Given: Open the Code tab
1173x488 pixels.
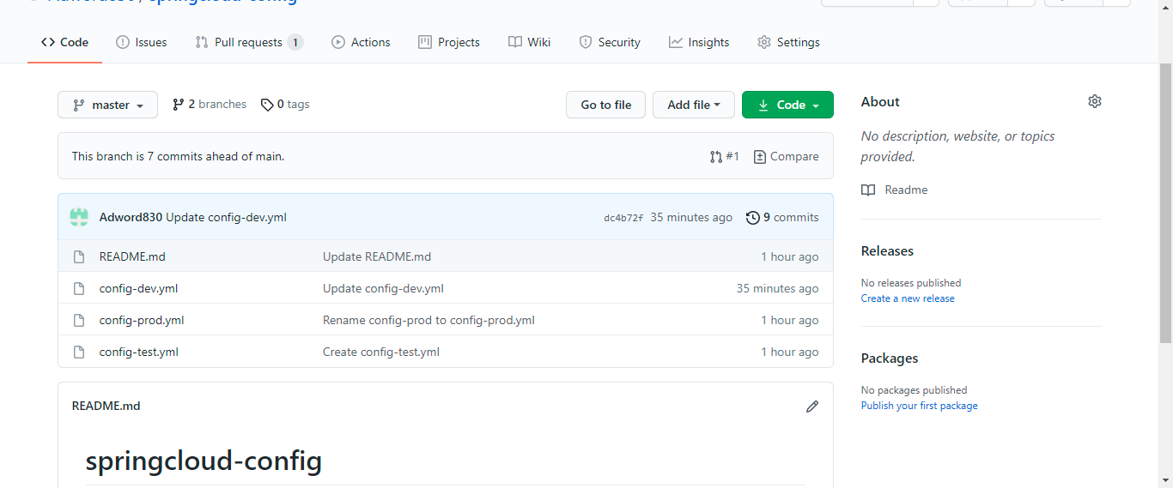Looking at the screenshot, I should [65, 42].
